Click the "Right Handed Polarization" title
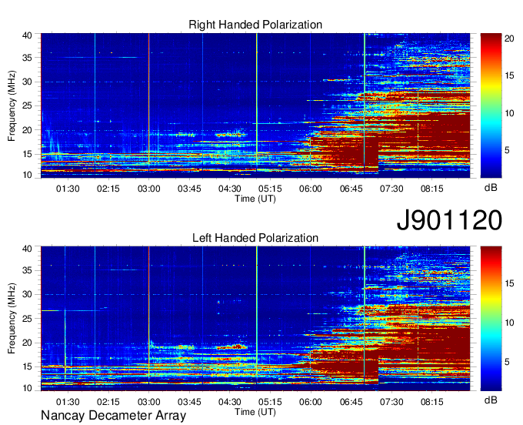The height and width of the screenshot is (425, 523). pyautogui.click(x=255, y=25)
